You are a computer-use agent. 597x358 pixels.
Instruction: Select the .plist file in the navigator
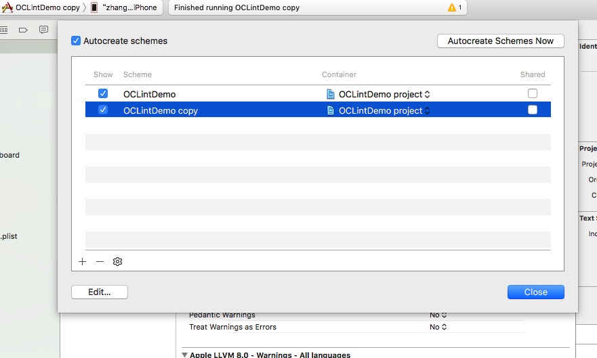point(9,236)
